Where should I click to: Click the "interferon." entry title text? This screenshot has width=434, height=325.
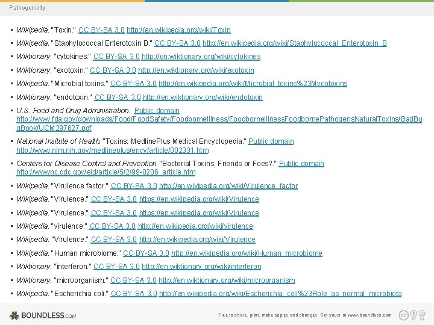click(72, 267)
